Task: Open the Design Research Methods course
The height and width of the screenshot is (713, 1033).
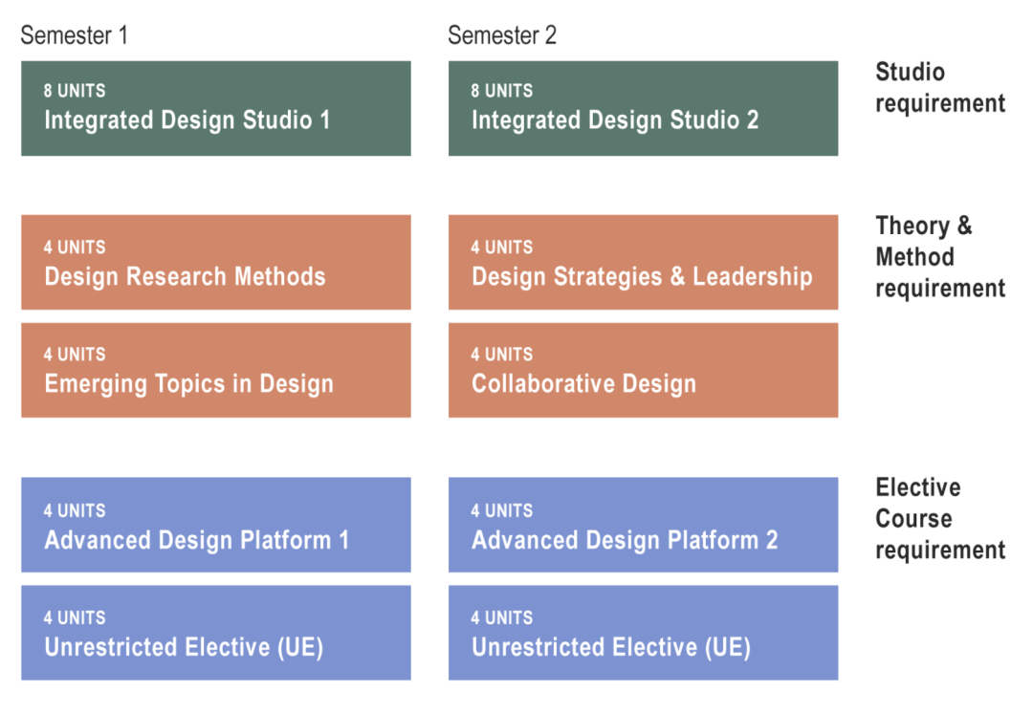Action: pos(215,263)
